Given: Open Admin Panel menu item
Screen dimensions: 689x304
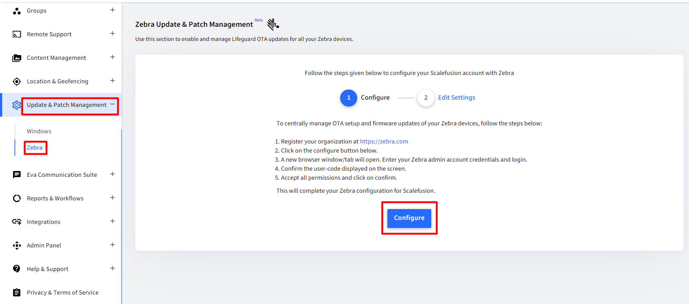Looking at the screenshot, I should [44, 246].
